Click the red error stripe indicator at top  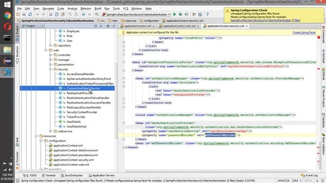(x=318, y=37)
